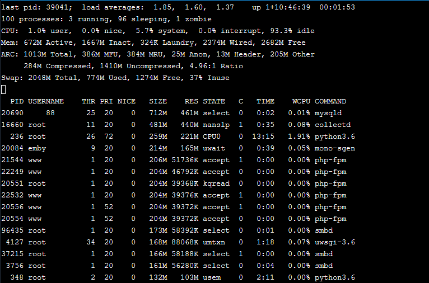This screenshot has height=283, width=429.
Task: Click username 88 in the mysqld row
Action: (x=50, y=113)
